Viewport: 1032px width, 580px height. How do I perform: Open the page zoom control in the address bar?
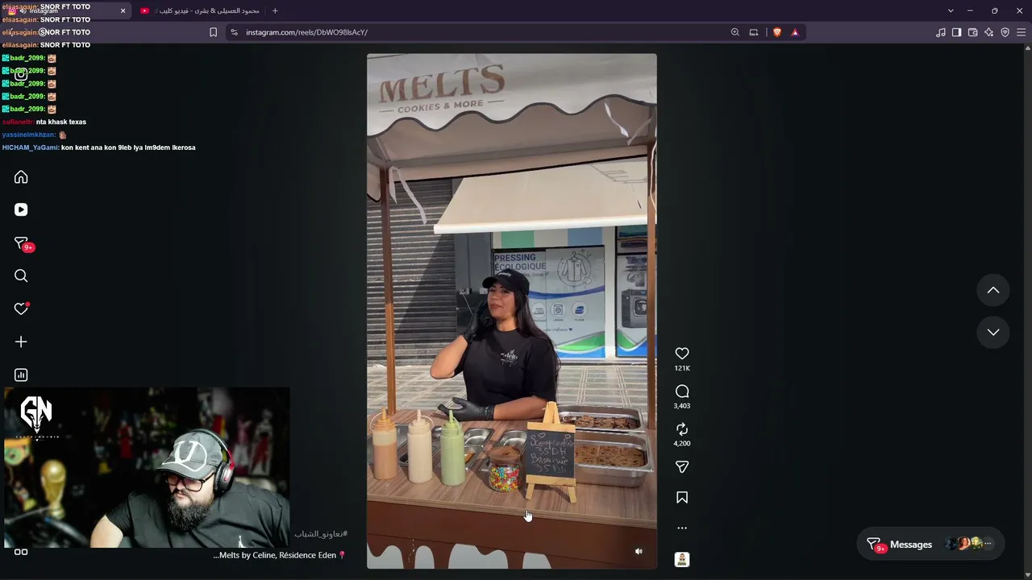(x=734, y=32)
